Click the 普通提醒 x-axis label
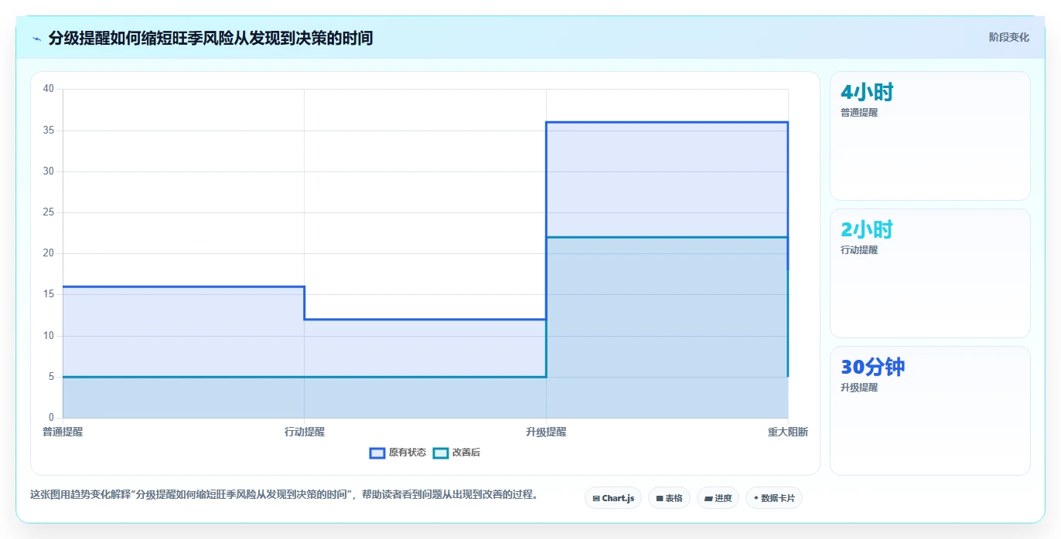The image size is (1061, 539). [63, 432]
